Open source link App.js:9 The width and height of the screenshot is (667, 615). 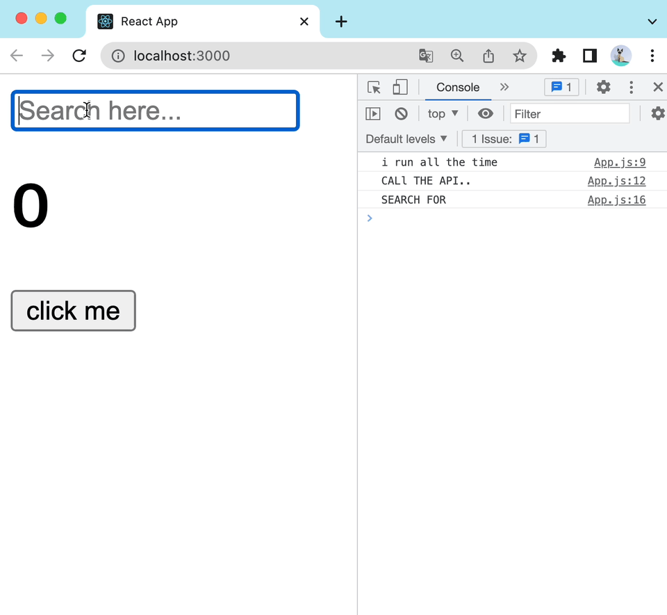pos(620,162)
